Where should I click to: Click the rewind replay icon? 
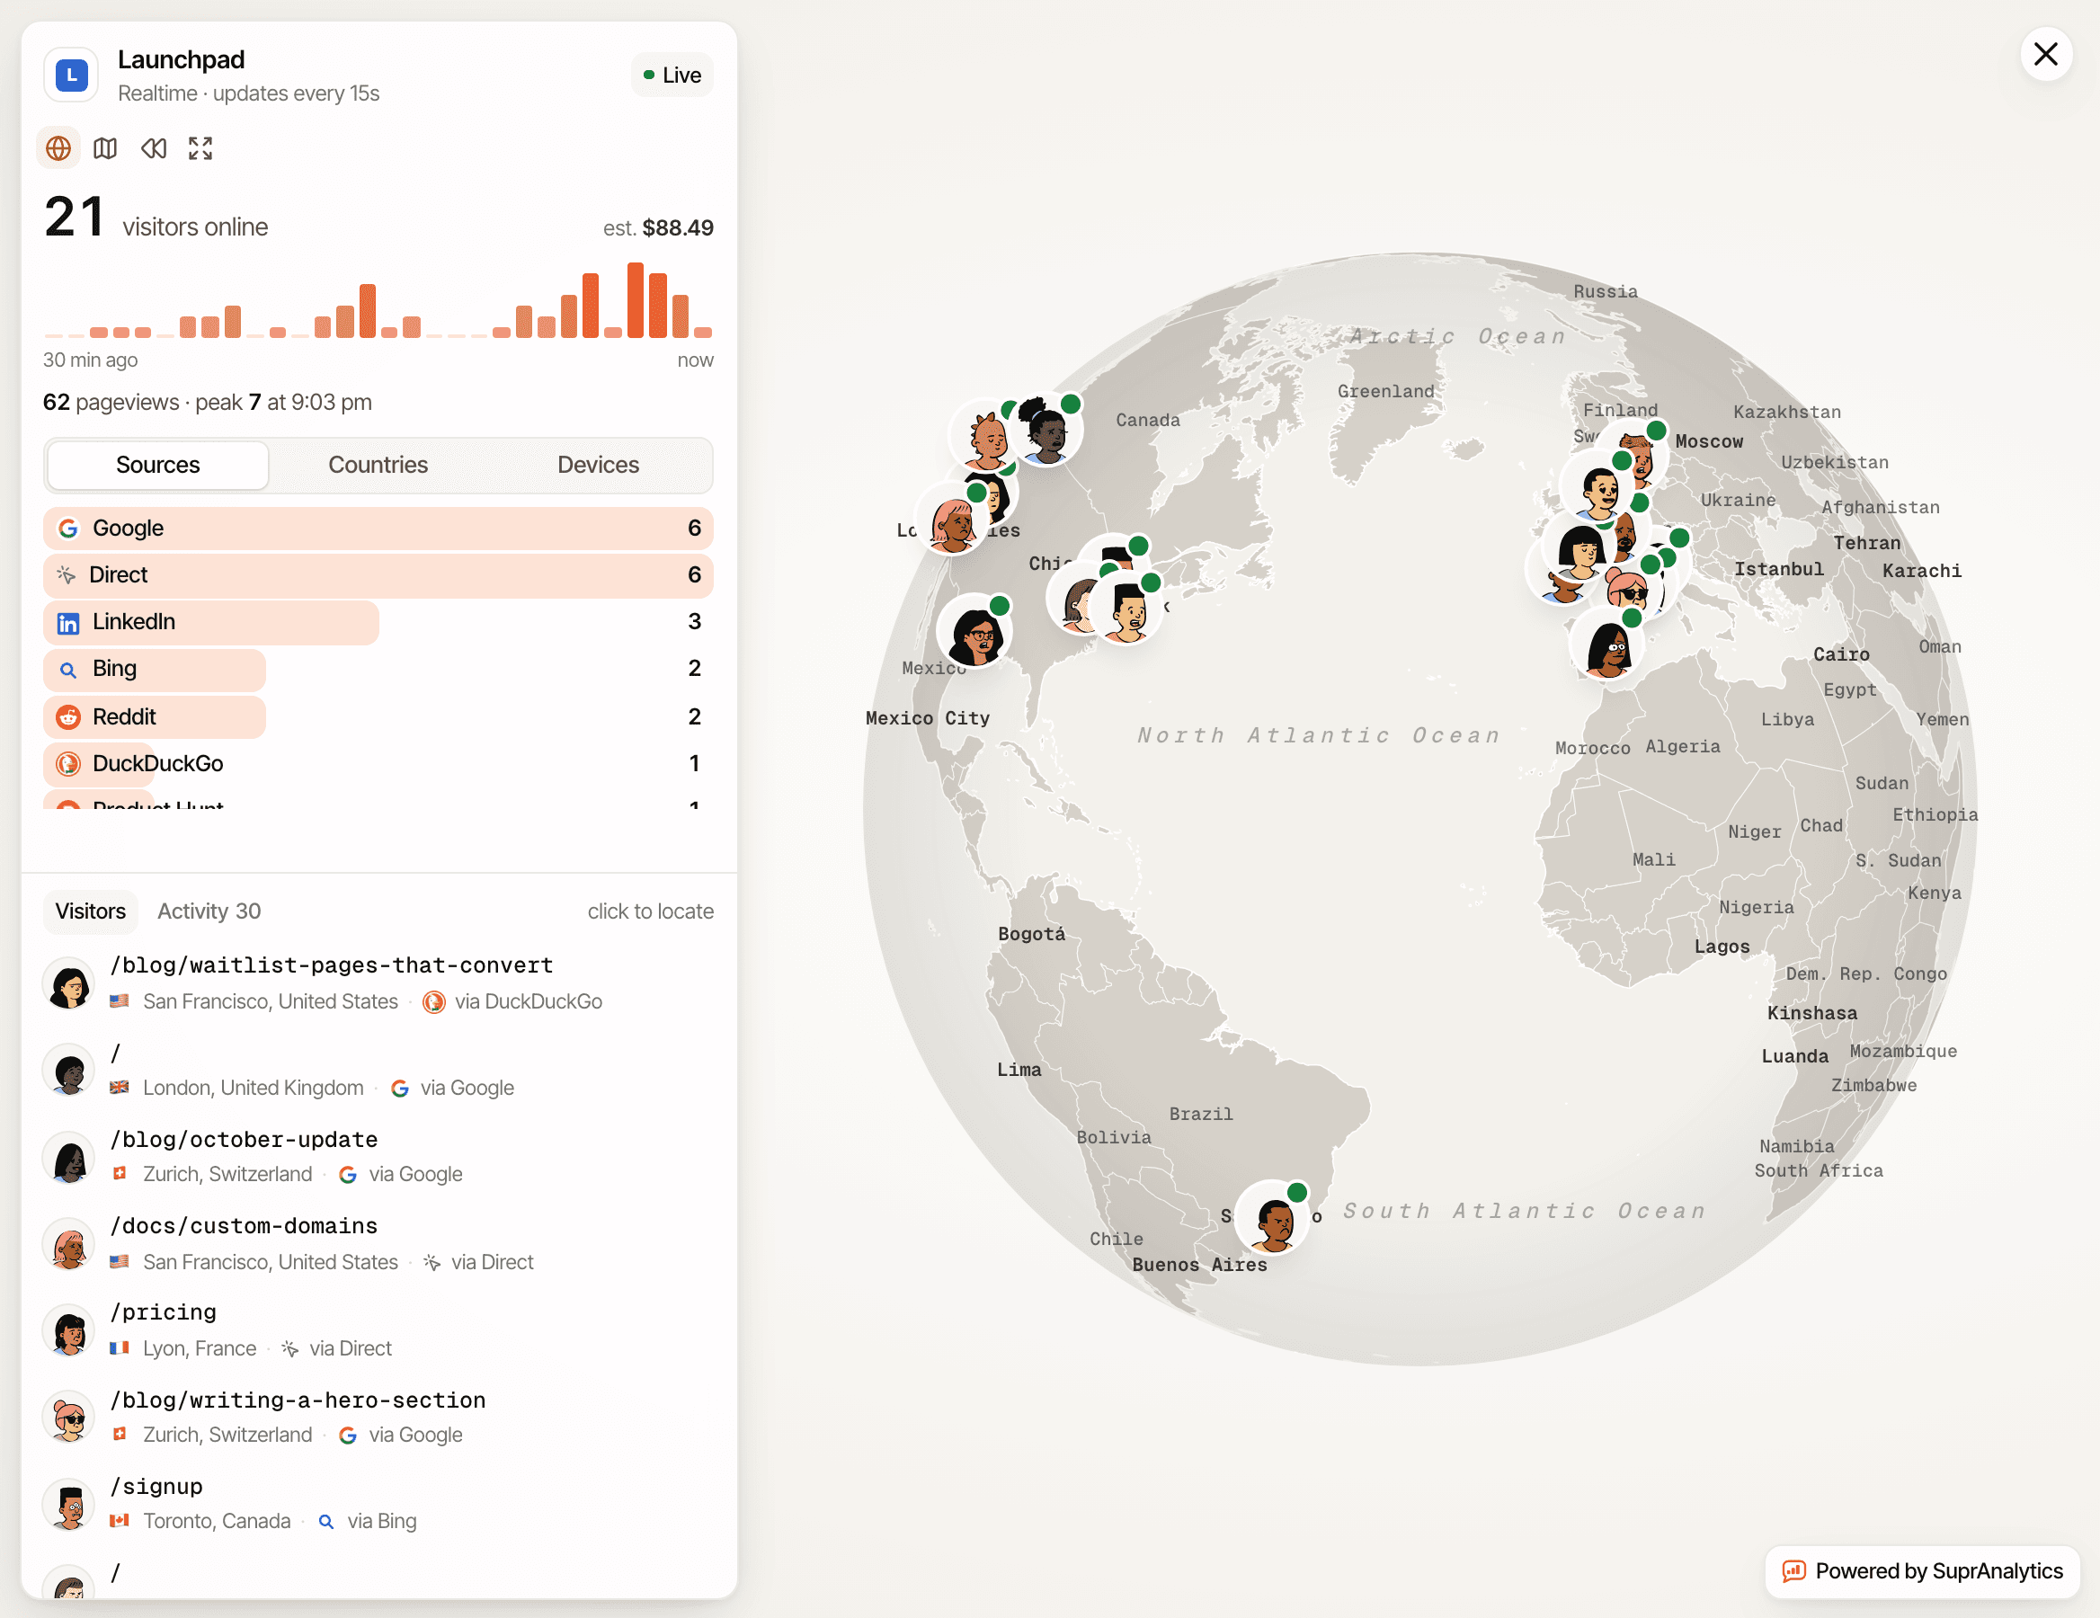pyautogui.click(x=154, y=148)
